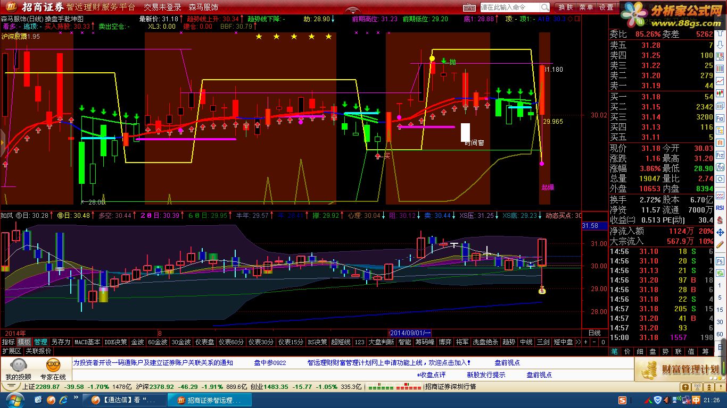The image size is (727, 408).
Task: Click 专家在线 expert online avatar icon
Action: coord(53,365)
